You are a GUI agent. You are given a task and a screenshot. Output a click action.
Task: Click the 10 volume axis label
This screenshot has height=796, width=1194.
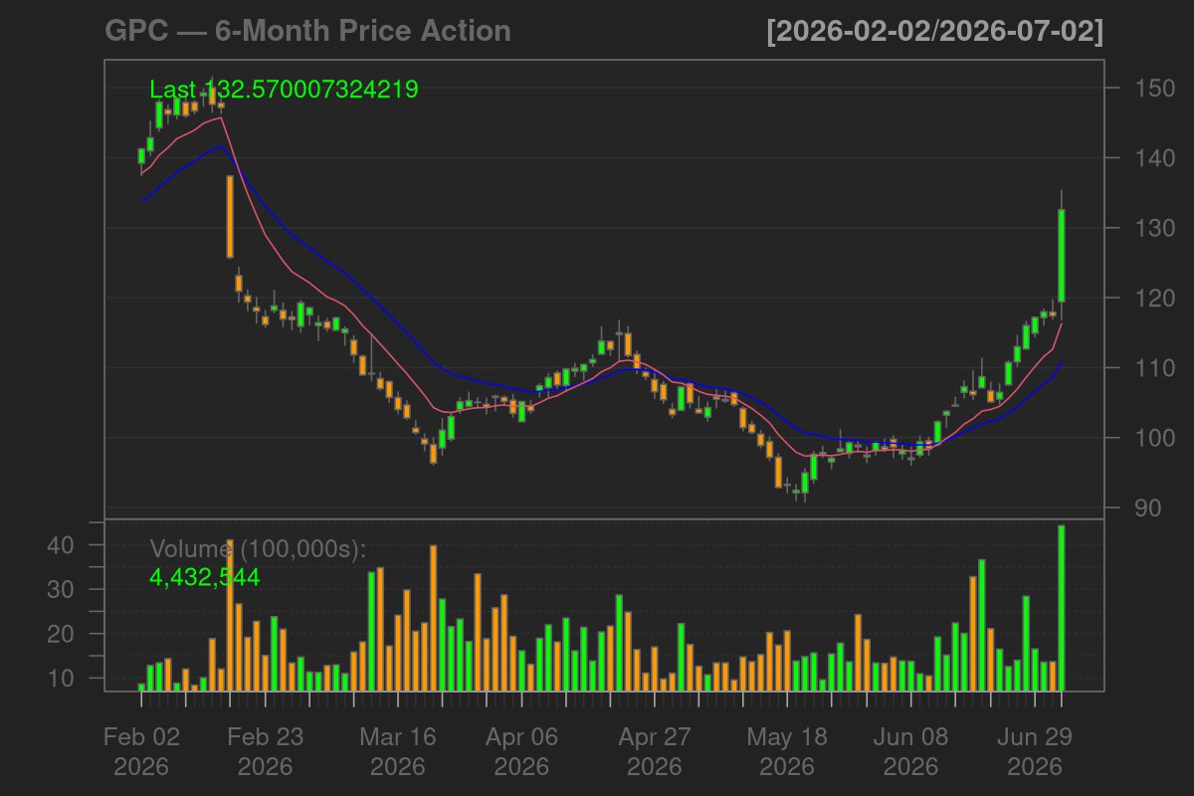click(x=62, y=678)
